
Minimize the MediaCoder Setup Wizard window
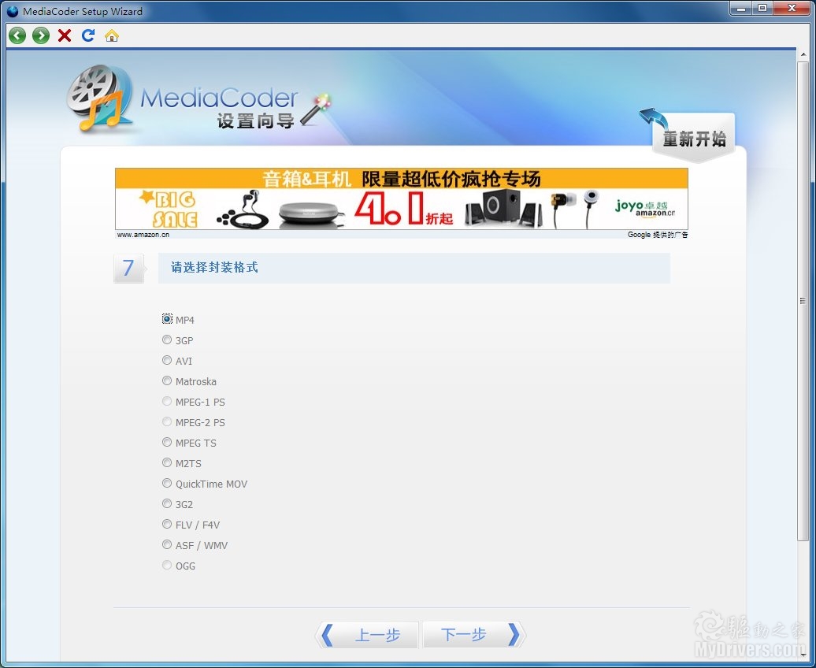[x=741, y=9]
